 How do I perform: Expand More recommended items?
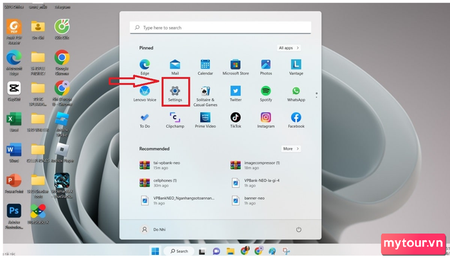click(x=291, y=148)
